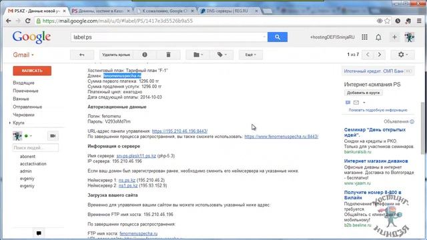Click Добавить в круги button

363,93
